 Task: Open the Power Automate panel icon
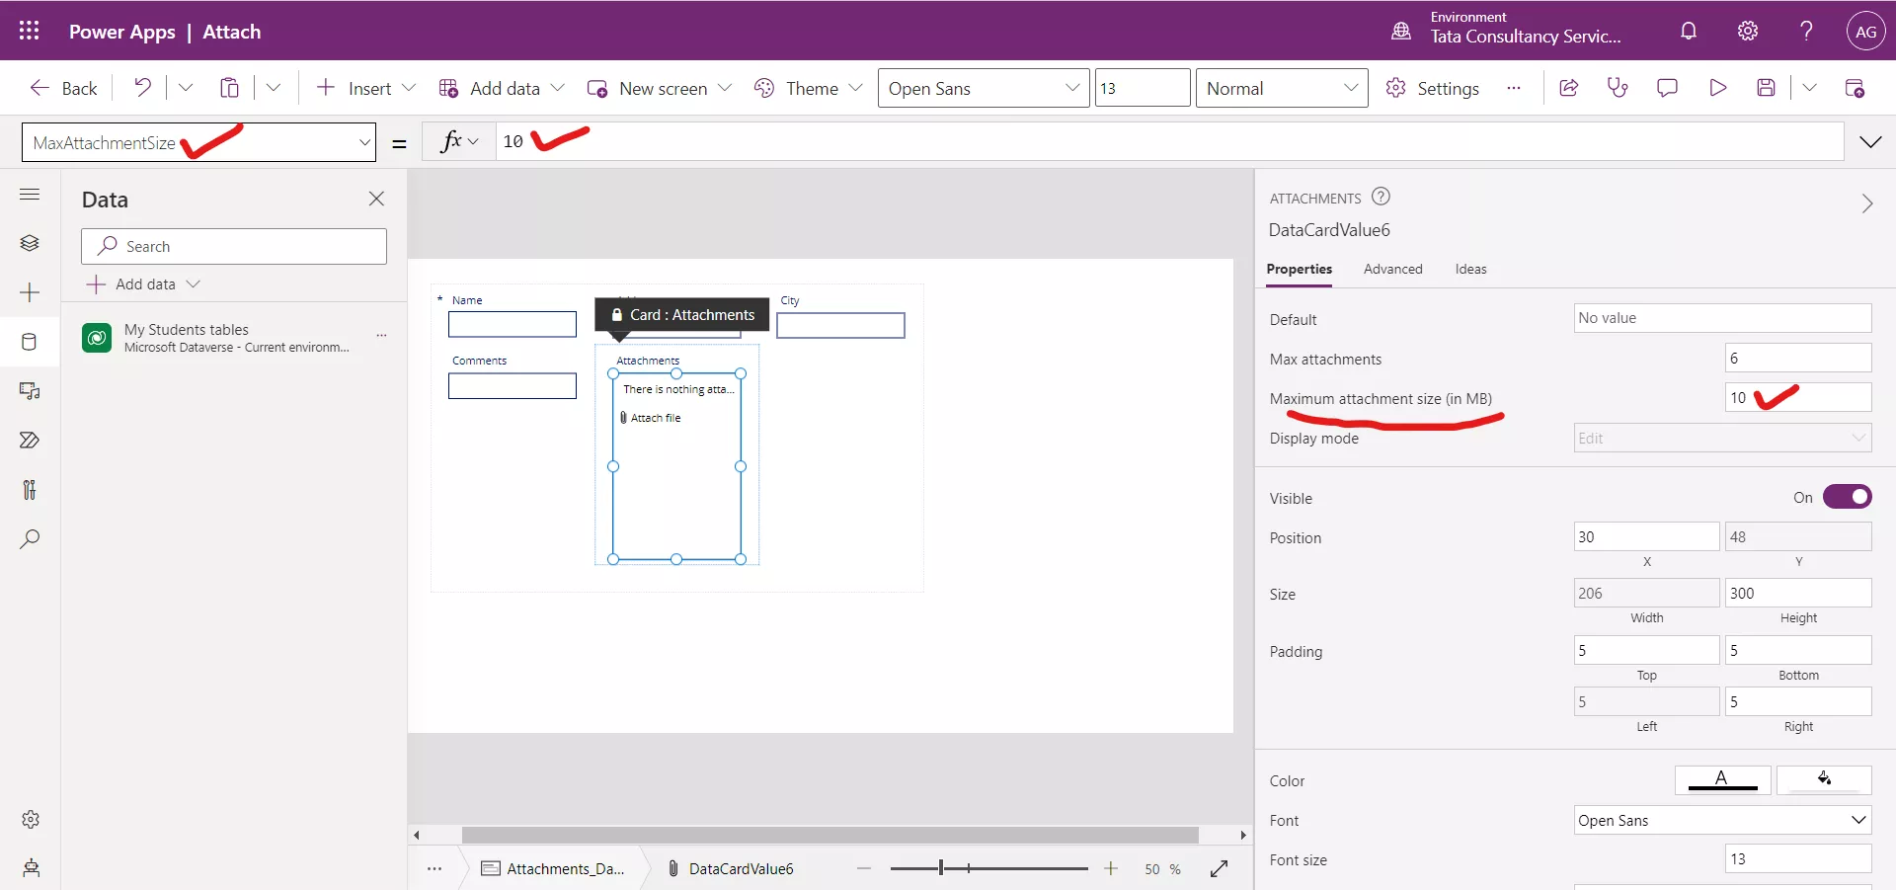(x=30, y=441)
